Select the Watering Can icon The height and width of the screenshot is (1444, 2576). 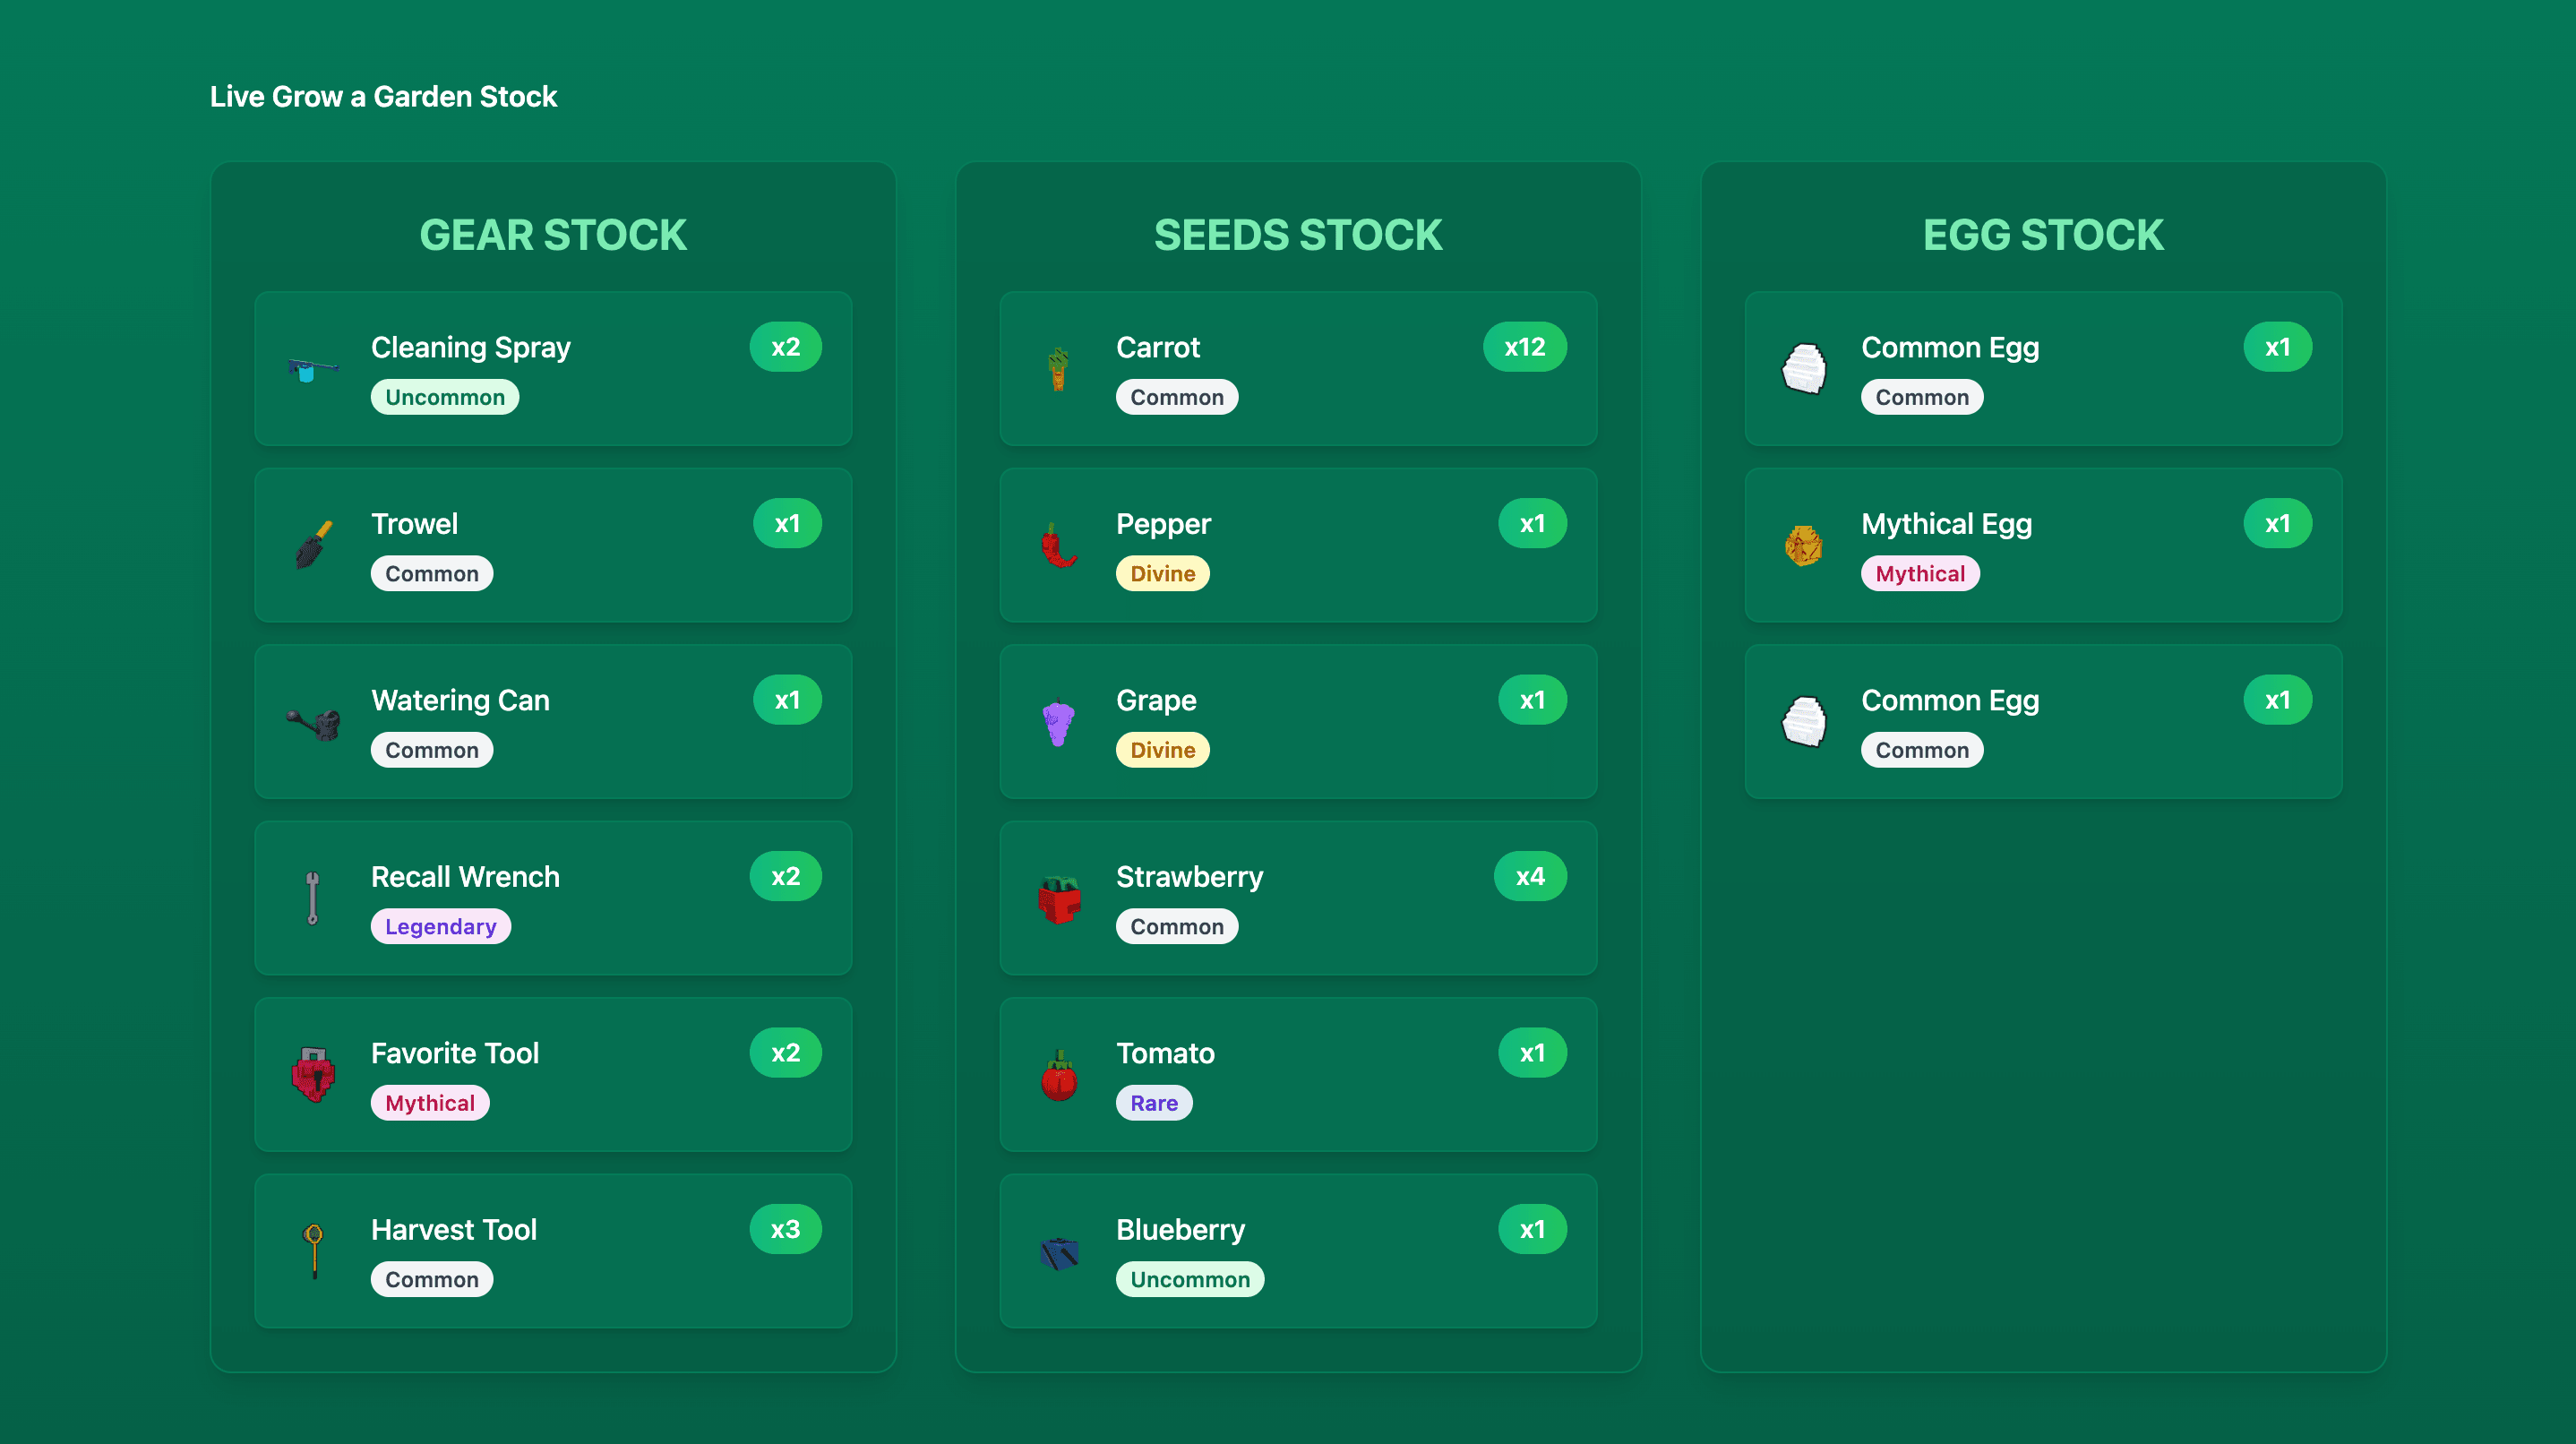click(314, 722)
